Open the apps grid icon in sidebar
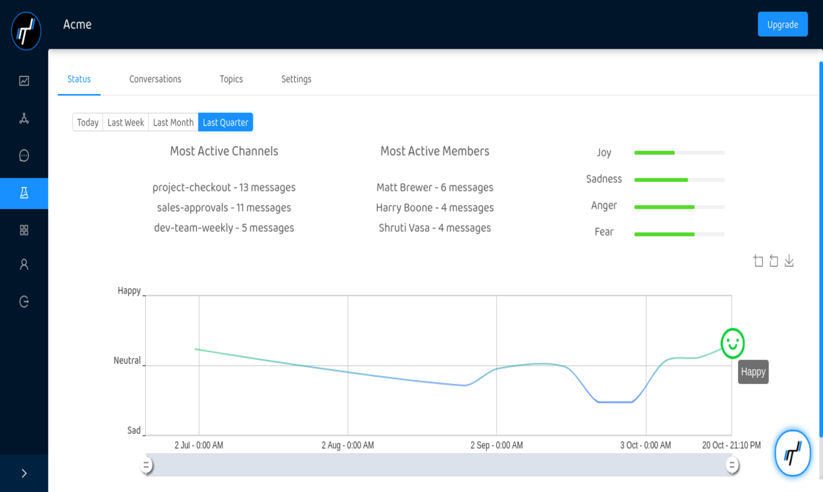Viewport: 823px width, 492px height. pyautogui.click(x=24, y=230)
